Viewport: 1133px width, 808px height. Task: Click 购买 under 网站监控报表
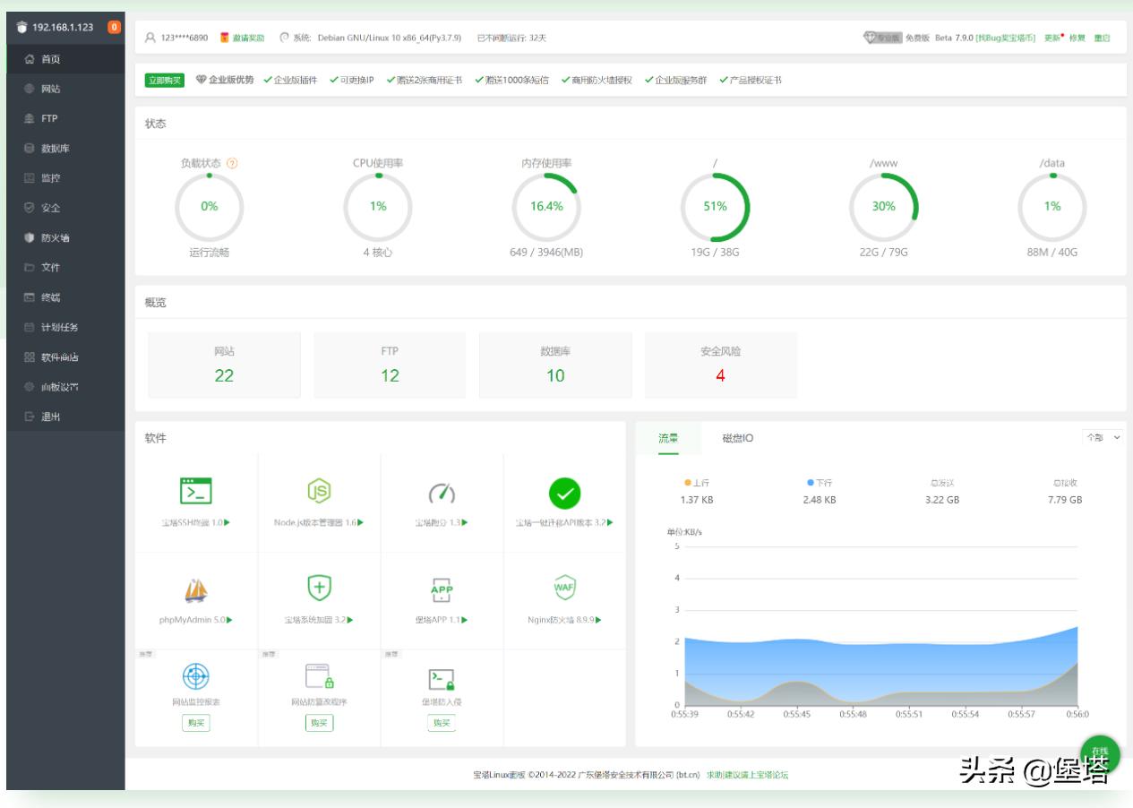point(196,722)
